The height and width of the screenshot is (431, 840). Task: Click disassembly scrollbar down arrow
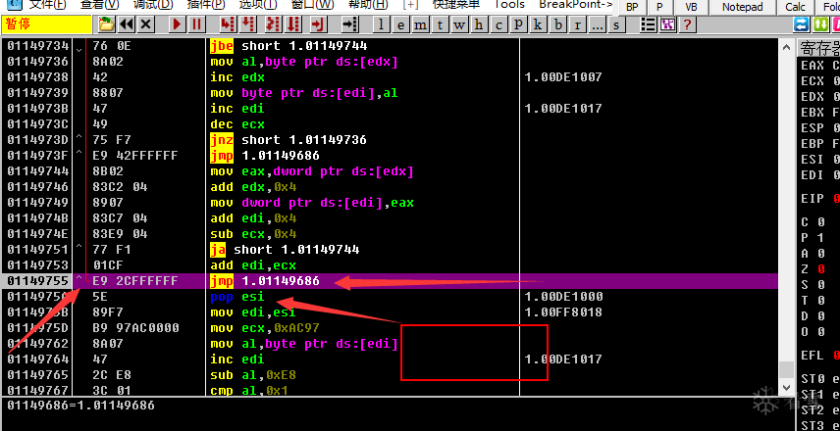(x=786, y=387)
